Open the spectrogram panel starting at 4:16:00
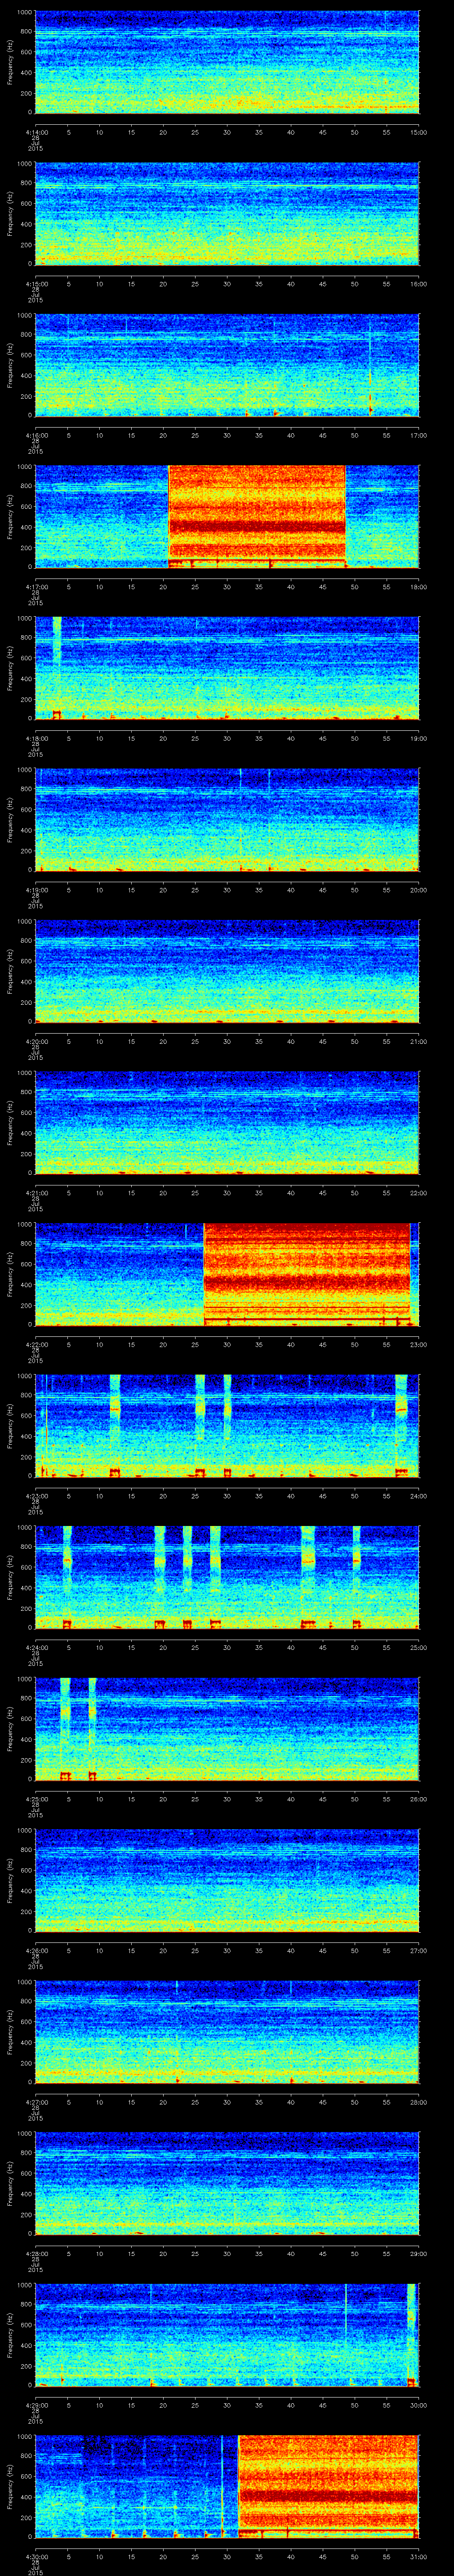The width and height of the screenshot is (454, 2576). pyautogui.click(x=227, y=364)
